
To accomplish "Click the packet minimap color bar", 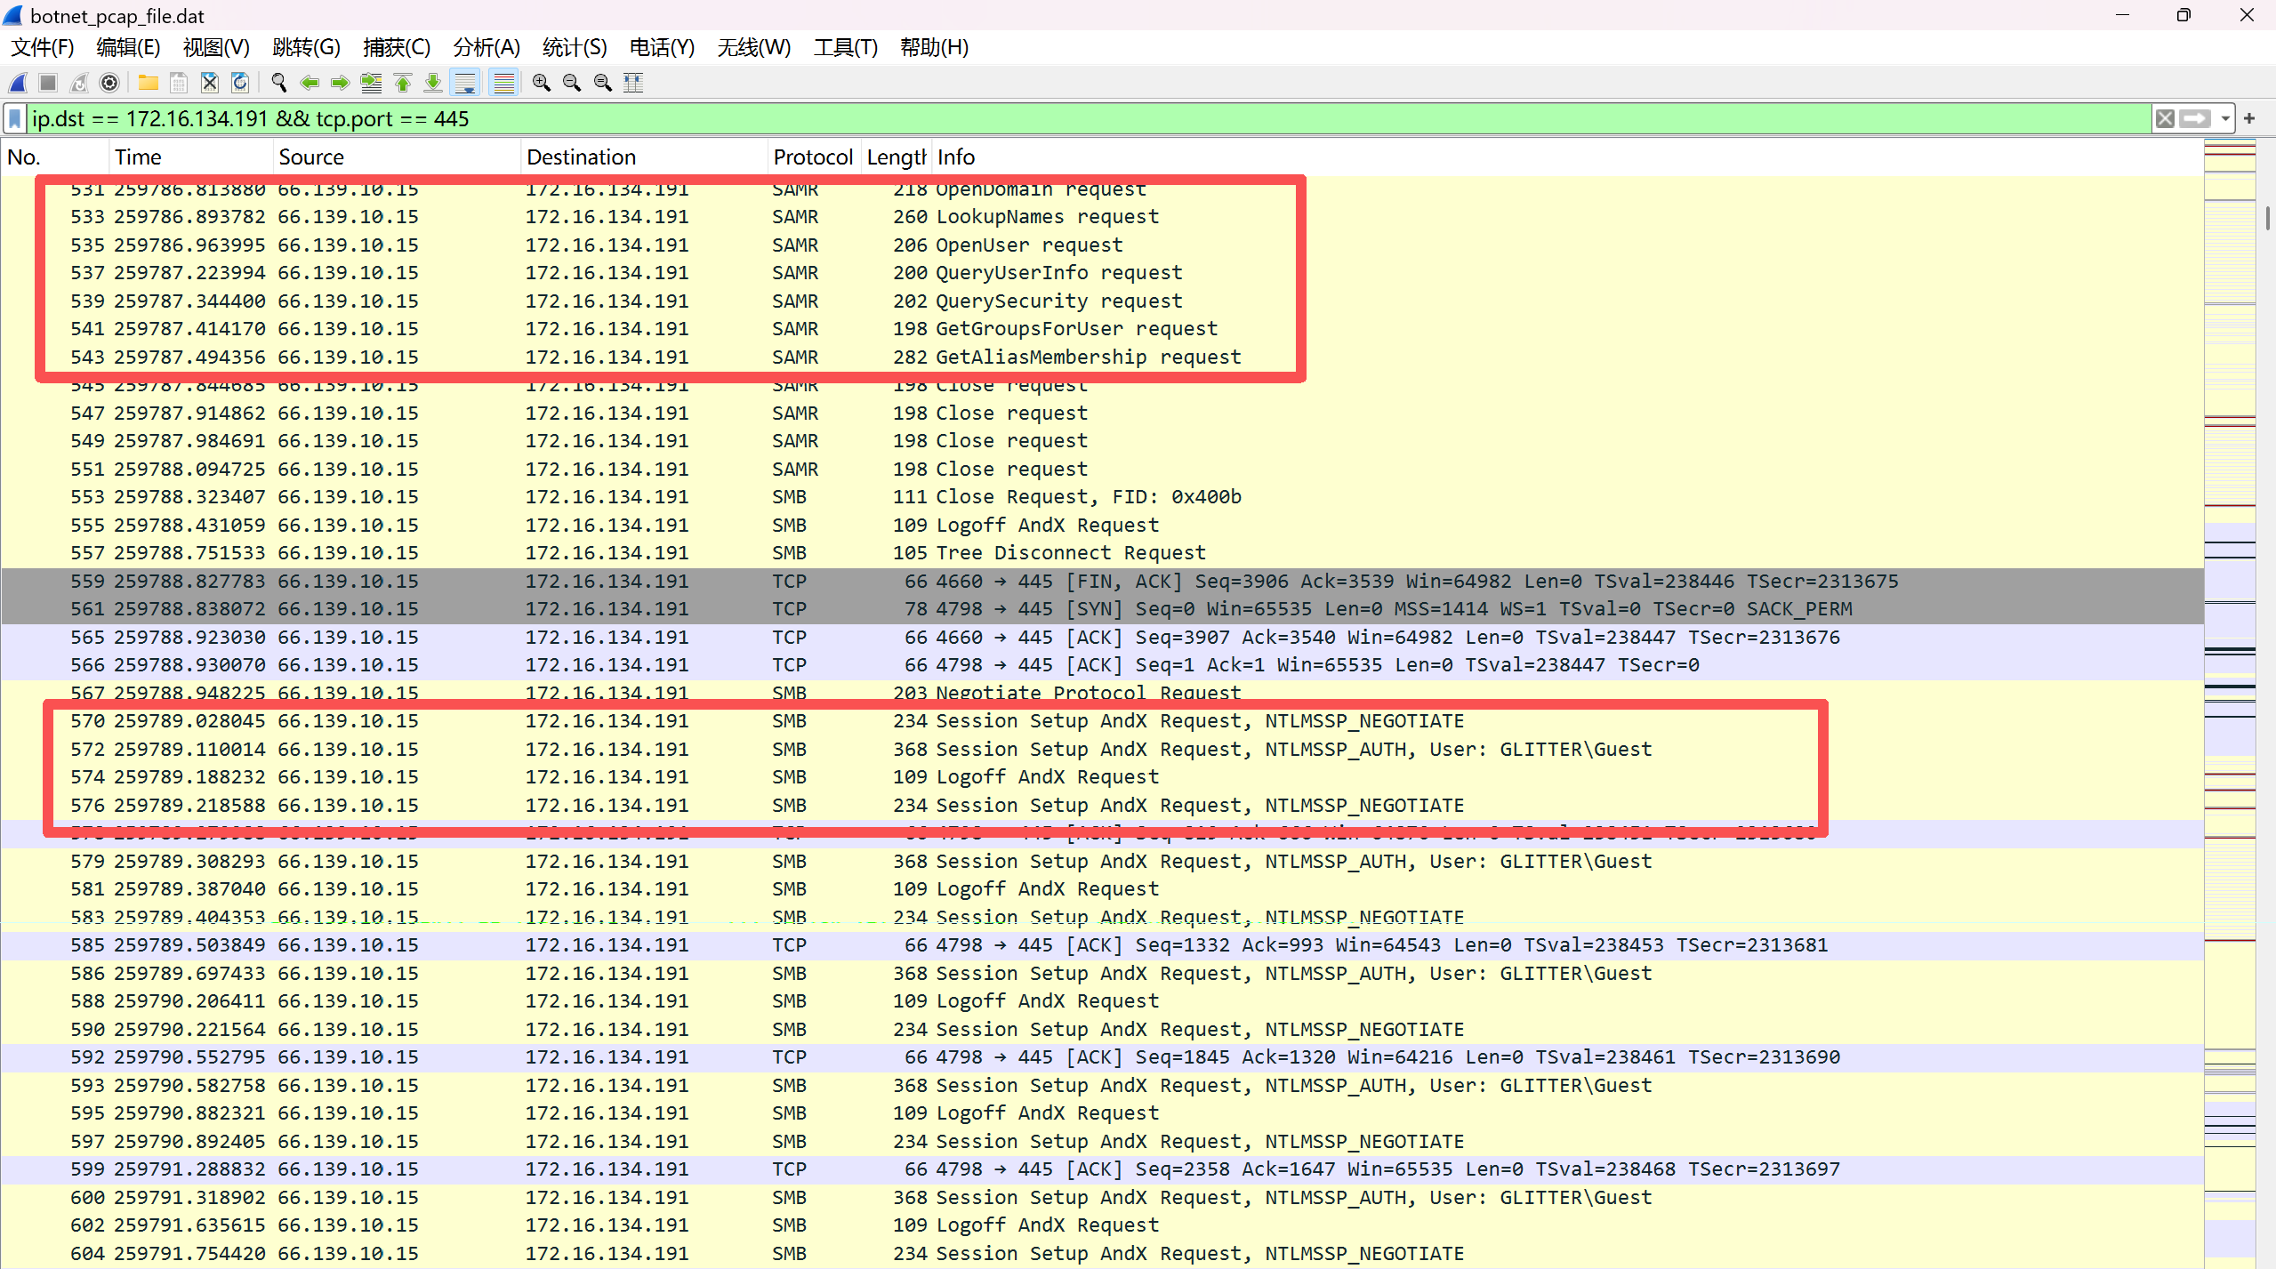I will (2229, 622).
